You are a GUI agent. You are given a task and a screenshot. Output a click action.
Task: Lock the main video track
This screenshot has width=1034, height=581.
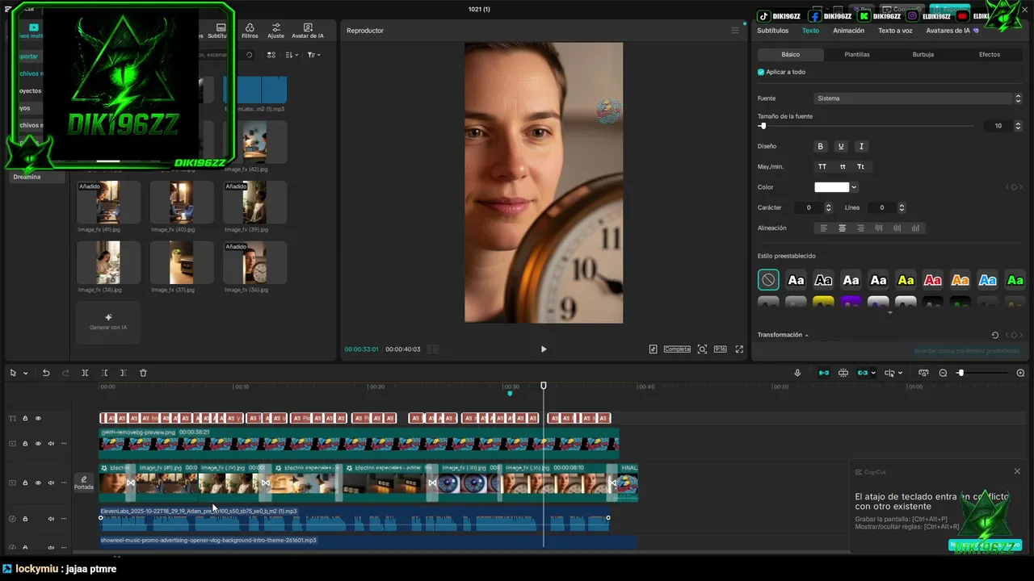pos(25,483)
